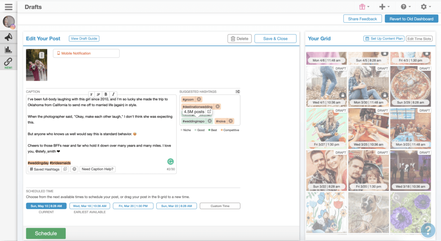
Task: Click the chat help bubble
Action: (x=428, y=230)
